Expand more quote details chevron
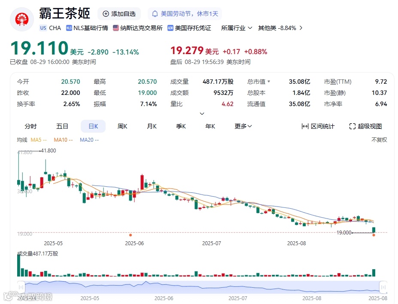This screenshot has width=398, height=304. [202, 113]
